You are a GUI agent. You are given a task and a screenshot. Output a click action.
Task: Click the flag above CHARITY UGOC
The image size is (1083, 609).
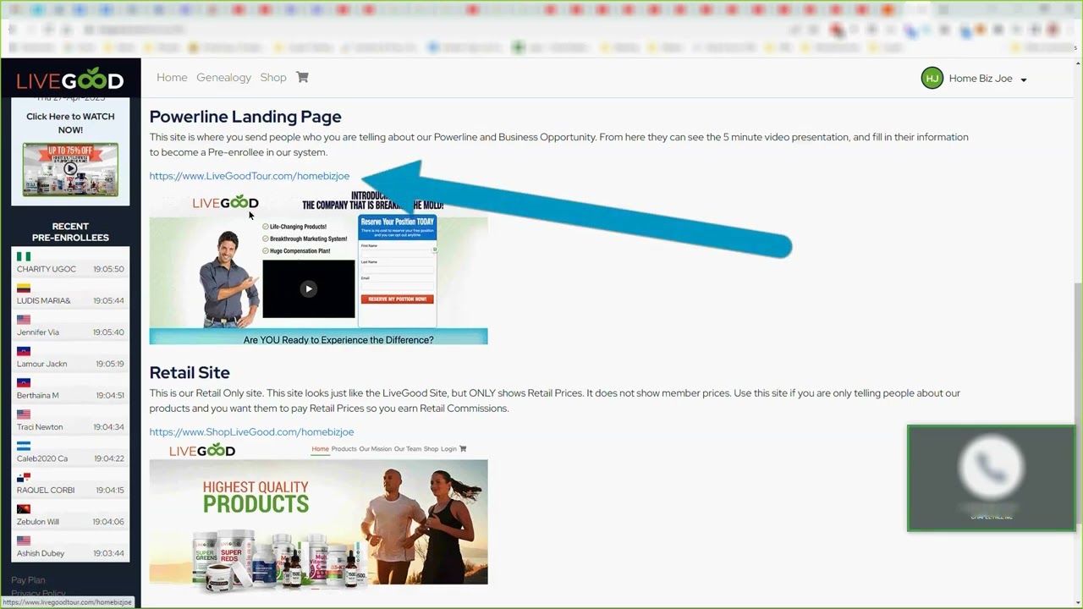click(x=24, y=256)
